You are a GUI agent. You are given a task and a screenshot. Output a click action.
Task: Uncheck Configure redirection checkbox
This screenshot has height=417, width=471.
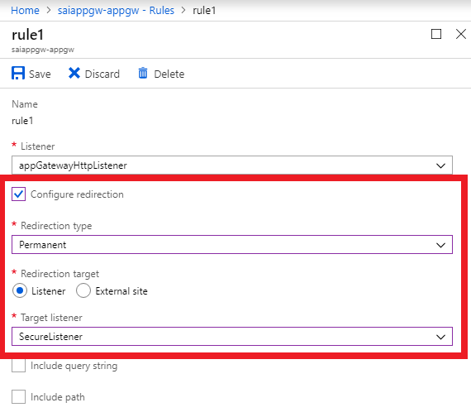point(19,194)
